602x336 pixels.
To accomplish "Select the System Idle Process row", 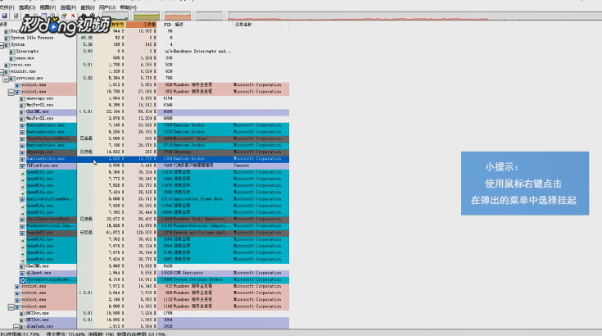I will pos(144,38).
